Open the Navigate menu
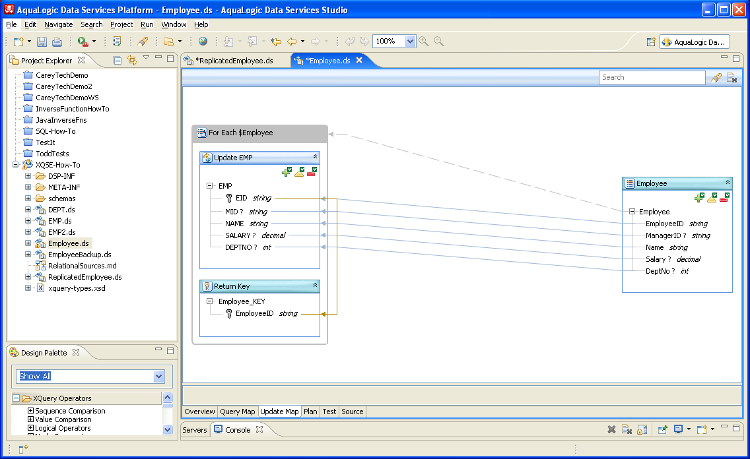 pos(58,24)
